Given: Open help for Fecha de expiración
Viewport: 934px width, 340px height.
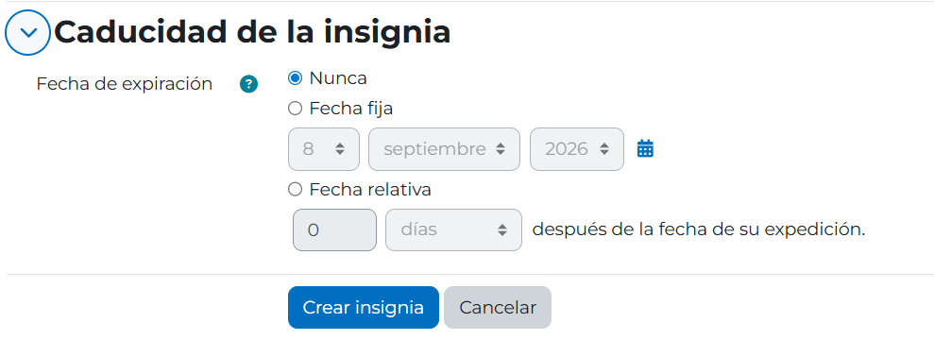Looking at the screenshot, I should [248, 85].
